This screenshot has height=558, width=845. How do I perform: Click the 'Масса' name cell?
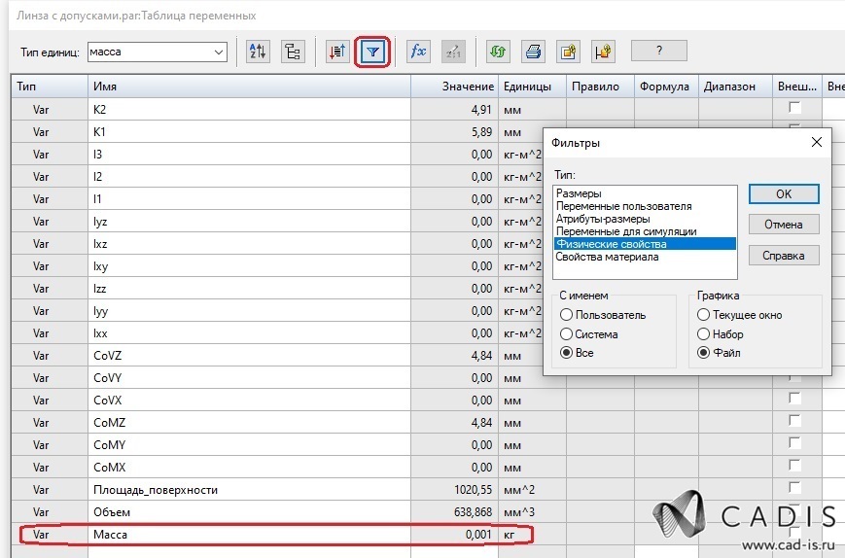coord(249,535)
